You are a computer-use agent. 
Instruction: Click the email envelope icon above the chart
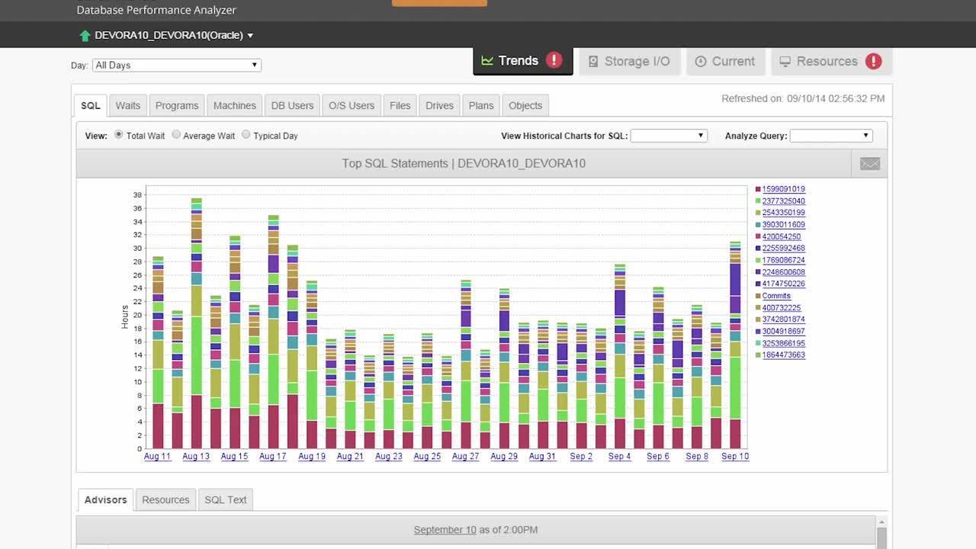coord(869,163)
